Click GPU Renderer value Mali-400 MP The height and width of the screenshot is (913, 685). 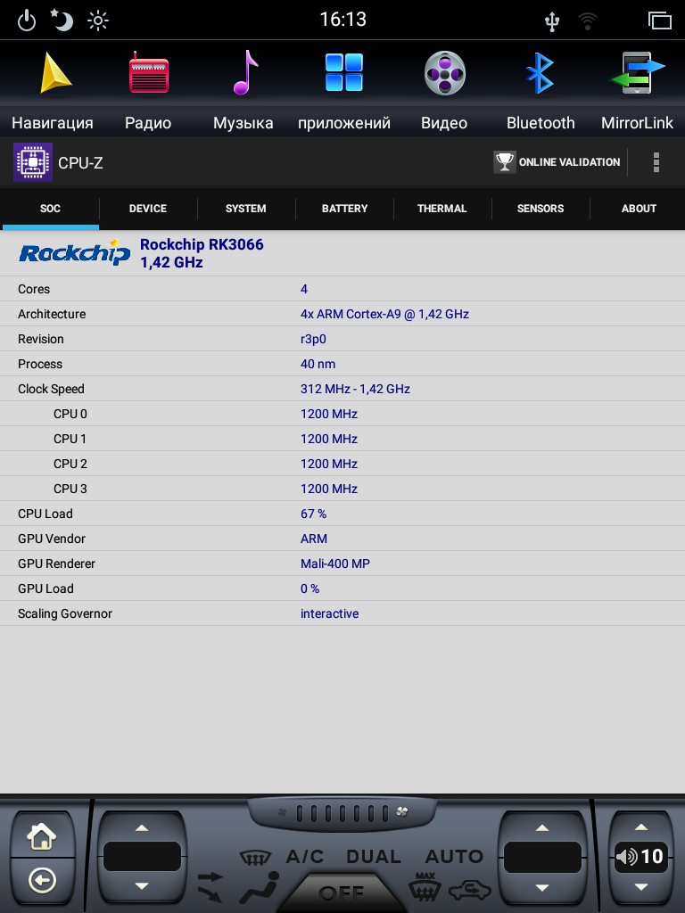point(335,563)
